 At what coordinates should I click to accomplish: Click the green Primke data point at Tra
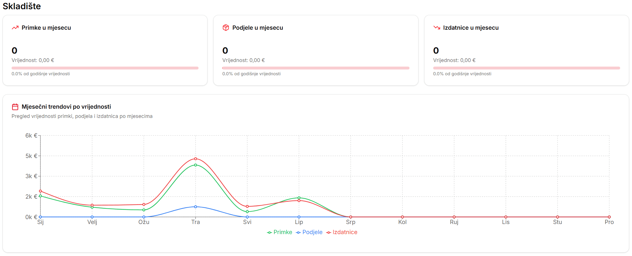coord(196,165)
